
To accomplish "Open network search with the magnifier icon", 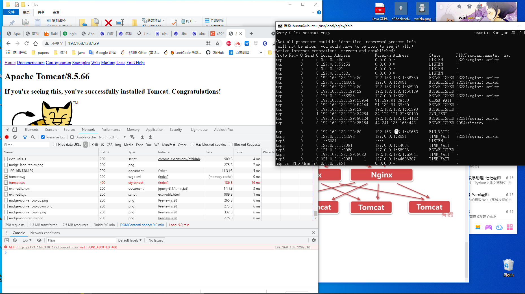I will coord(33,137).
